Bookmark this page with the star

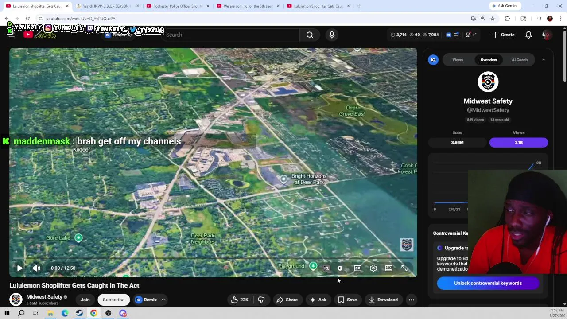(x=492, y=19)
